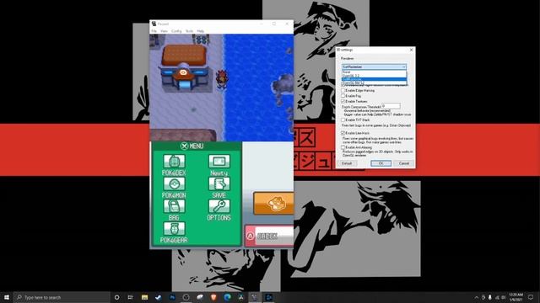
Task: Choose highlighted SoftRasterizer in renderer list
Action: pyautogui.click(x=374, y=79)
